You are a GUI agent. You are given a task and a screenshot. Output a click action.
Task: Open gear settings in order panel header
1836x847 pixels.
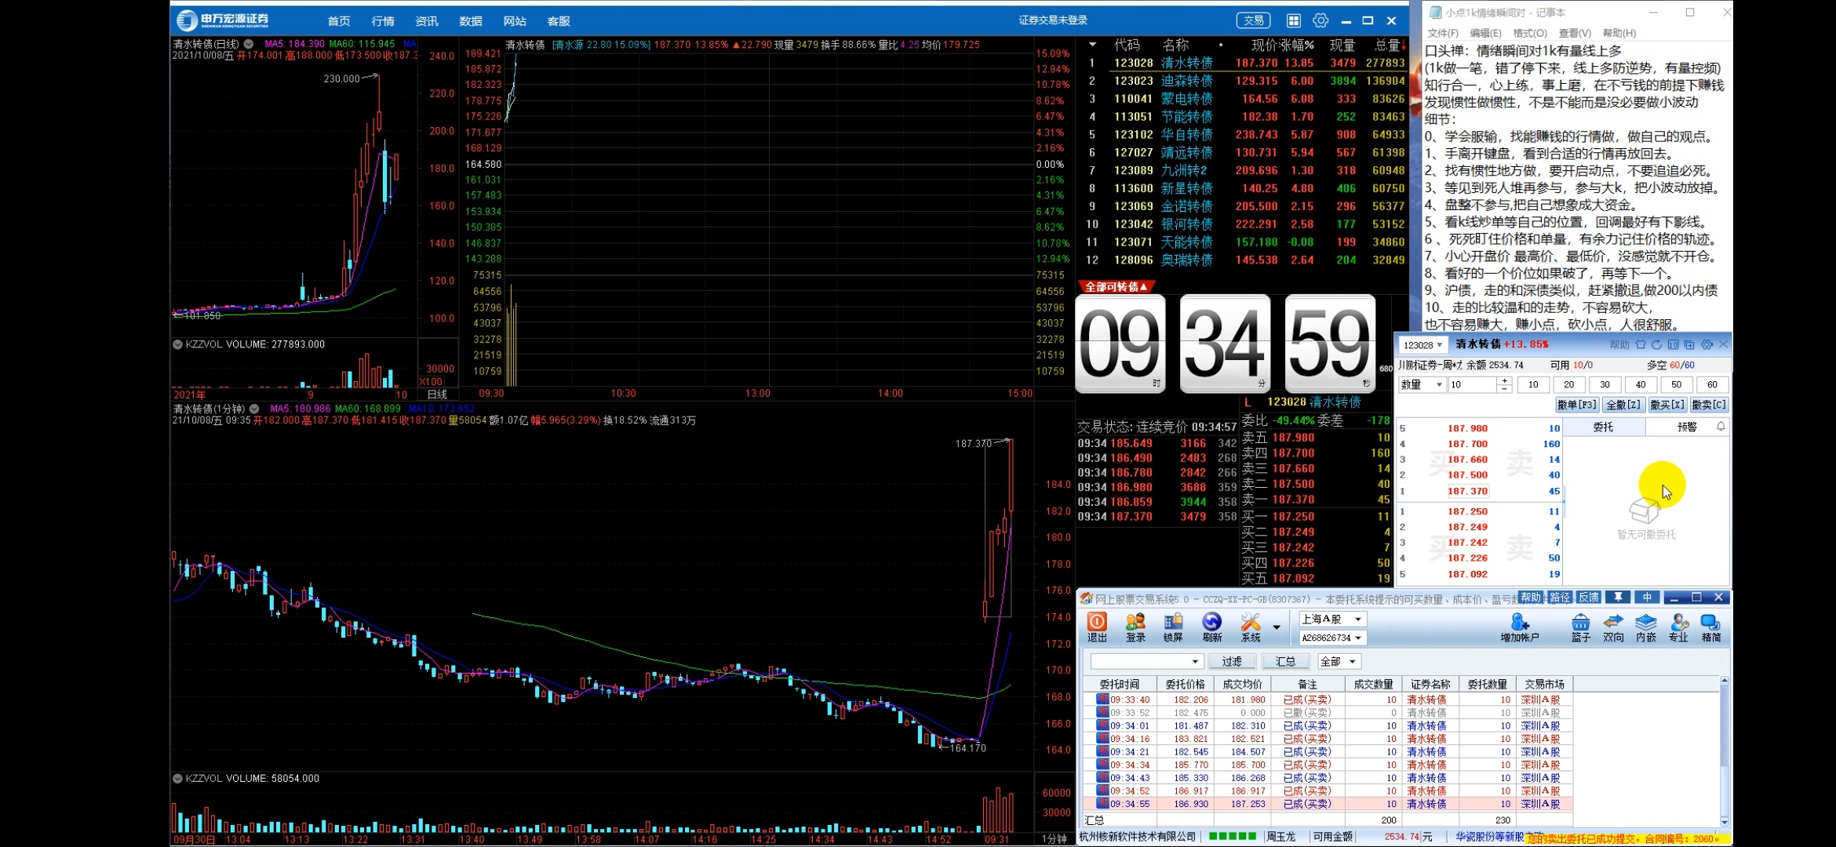pos(1707,345)
